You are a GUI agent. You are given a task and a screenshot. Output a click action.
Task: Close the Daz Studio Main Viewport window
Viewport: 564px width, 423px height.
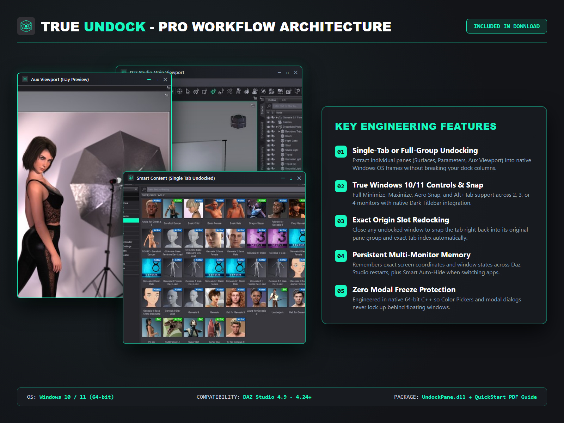pos(296,73)
